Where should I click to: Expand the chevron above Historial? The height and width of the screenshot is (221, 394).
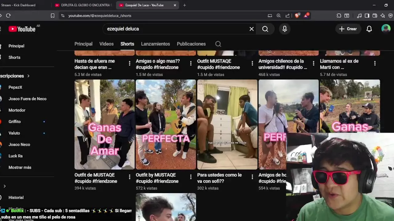pyautogui.click(x=4, y=186)
